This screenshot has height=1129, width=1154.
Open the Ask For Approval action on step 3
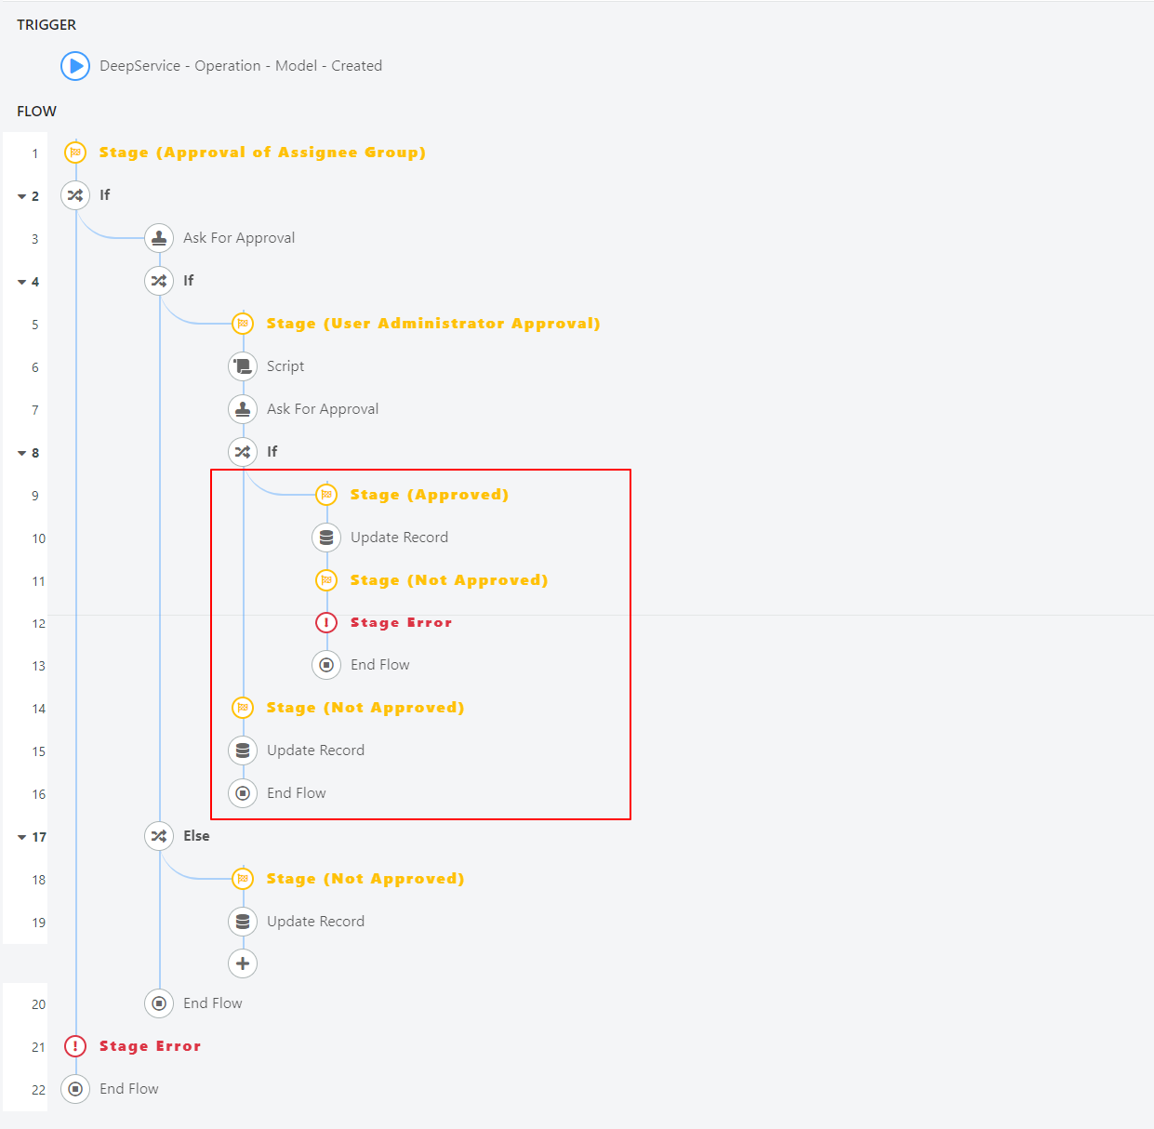(239, 238)
